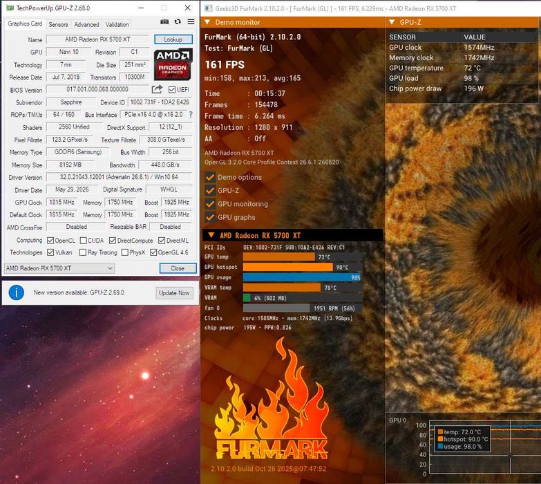Click the Close button in GPU-Z
Image resolution: width=541 pixels, height=484 pixels.
pos(178,268)
